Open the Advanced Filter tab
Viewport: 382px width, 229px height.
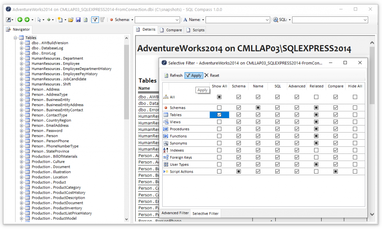pyautogui.click(x=175, y=213)
